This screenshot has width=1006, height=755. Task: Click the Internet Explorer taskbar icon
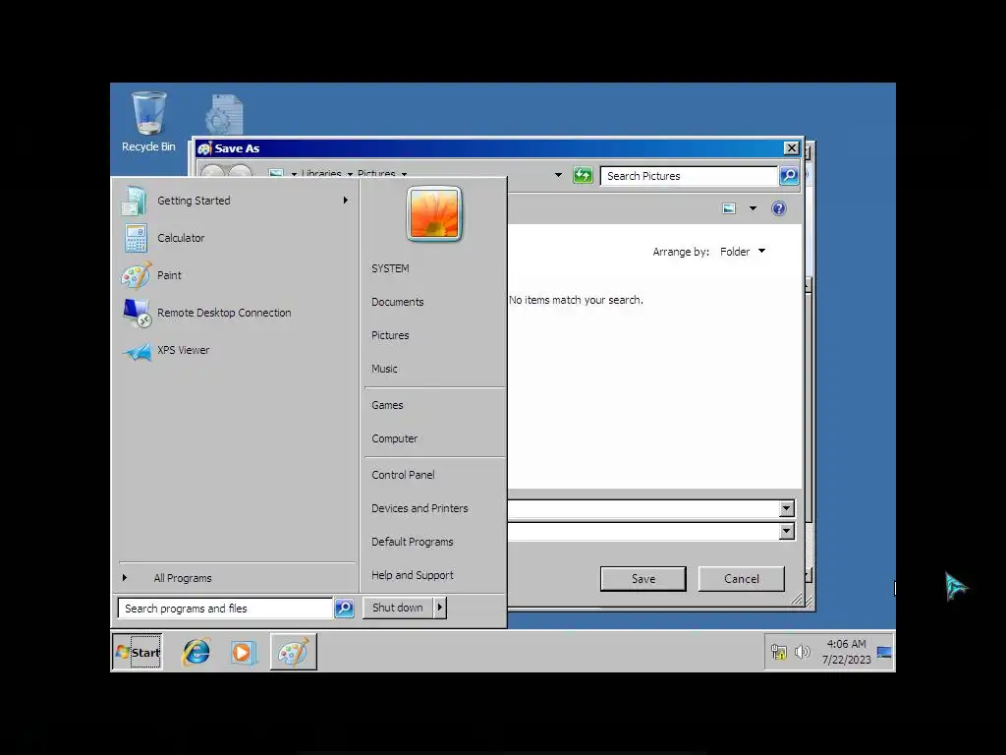tap(196, 653)
